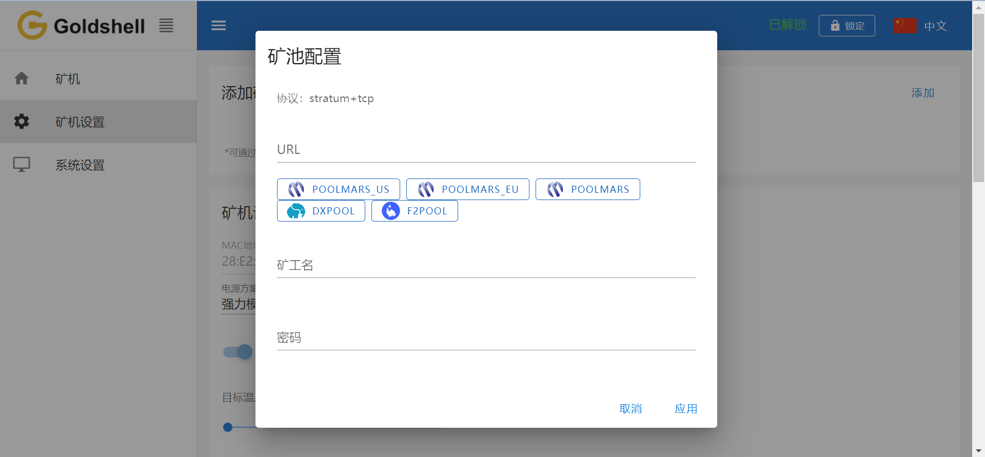Select the DXPOOL pool preset
The height and width of the screenshot is (457, 985).
(x=321, y=211)
